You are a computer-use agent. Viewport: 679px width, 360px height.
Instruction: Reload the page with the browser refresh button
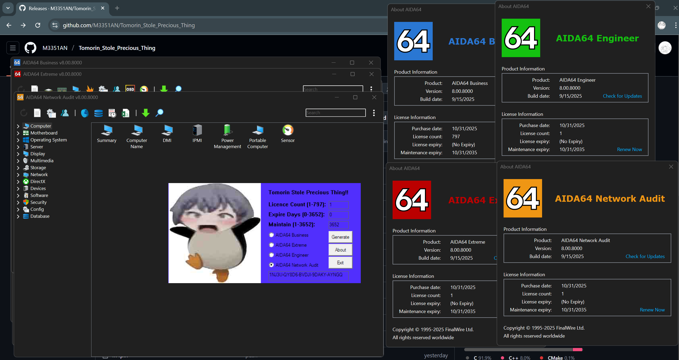[38, 25]
